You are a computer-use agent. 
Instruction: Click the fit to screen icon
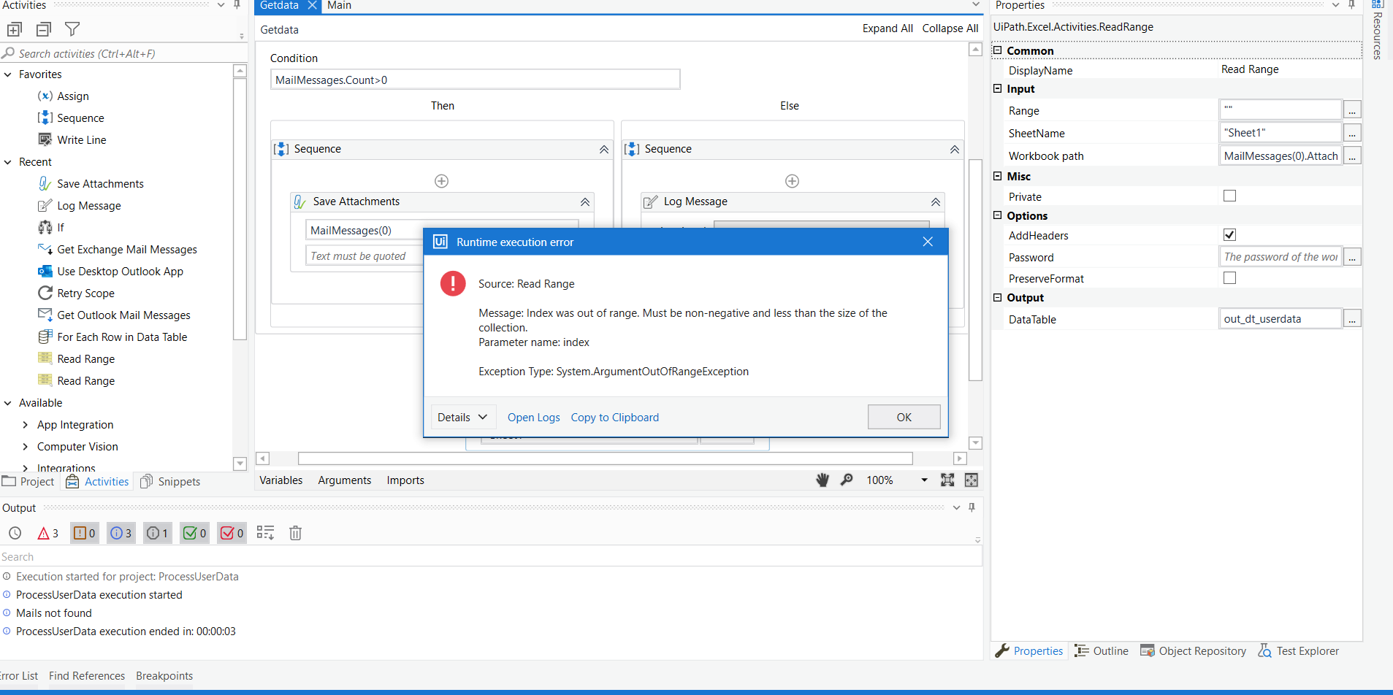pos(947,480)
